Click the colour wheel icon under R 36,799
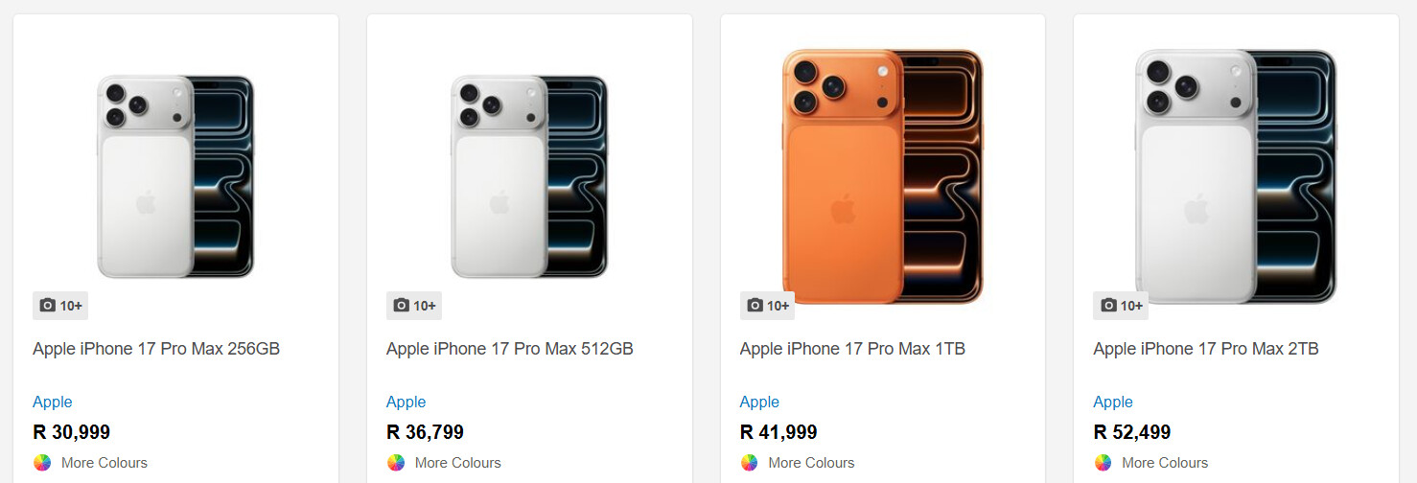This screenshot has width=1417, height=483. (396, 463)
